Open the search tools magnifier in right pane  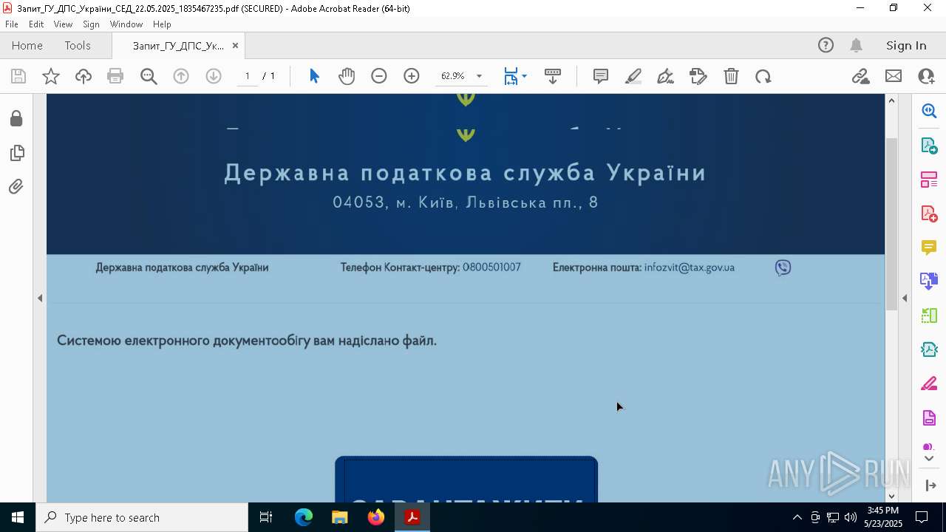coord(929,111)
